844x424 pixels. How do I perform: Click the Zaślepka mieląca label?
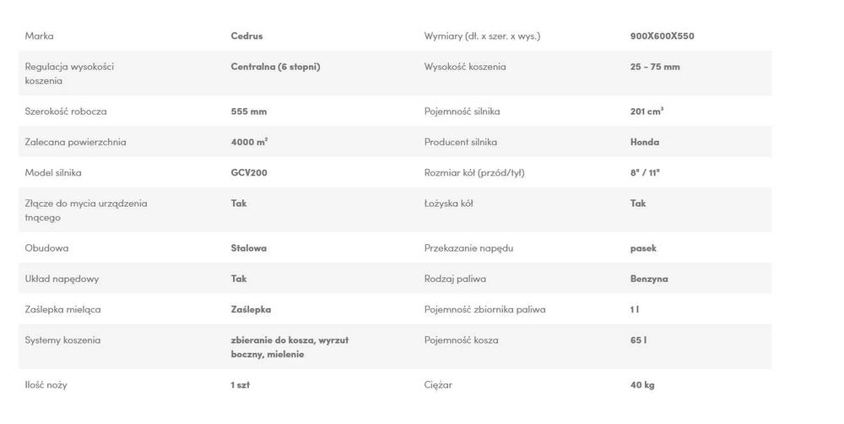tap(62, 310)
